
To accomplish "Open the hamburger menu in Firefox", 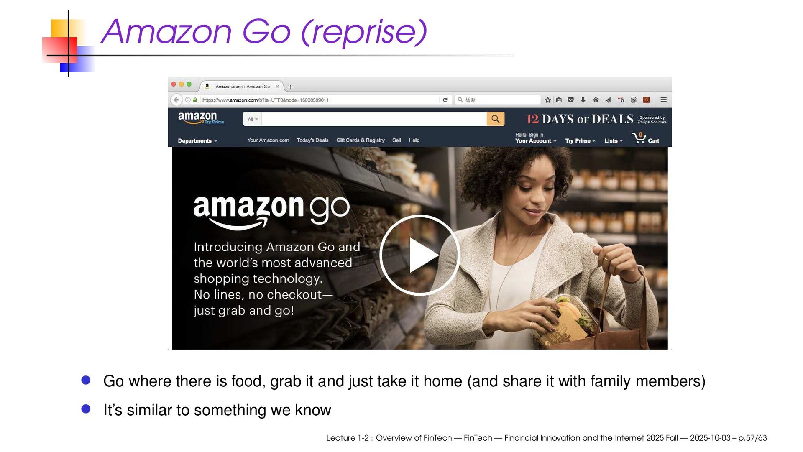I will click(x=663, y=100).
